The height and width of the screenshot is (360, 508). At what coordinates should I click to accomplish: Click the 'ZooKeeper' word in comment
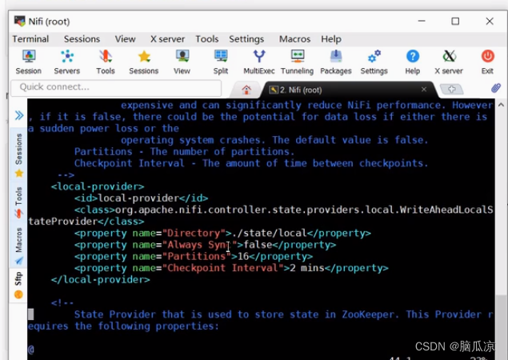370,314
